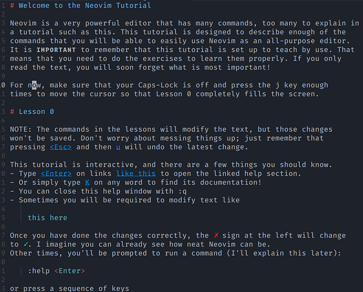
Task: Click the highlighted cursor block in 'now'
Action: pyautogui.click(x=34, y=85)
